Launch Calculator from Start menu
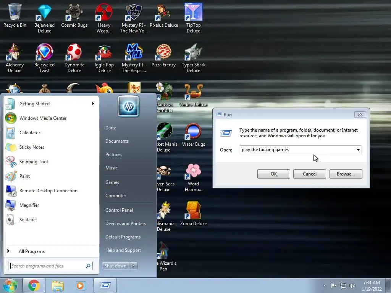Viewport: 391px width, 293px height. pos(51,132)
